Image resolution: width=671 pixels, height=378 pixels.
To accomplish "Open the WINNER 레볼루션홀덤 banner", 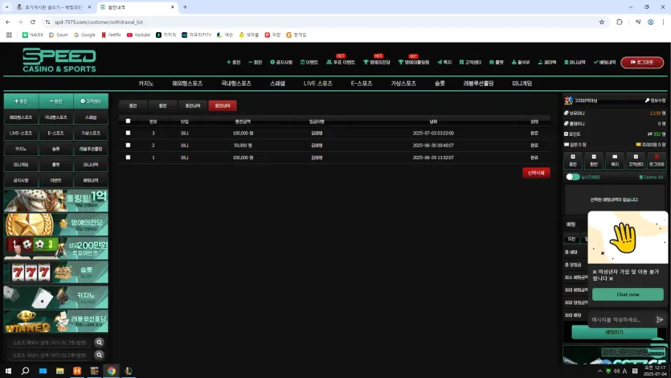I will 55,322.
